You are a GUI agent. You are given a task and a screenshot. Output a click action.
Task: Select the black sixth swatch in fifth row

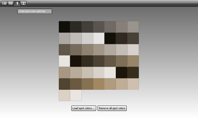[122, 73]
